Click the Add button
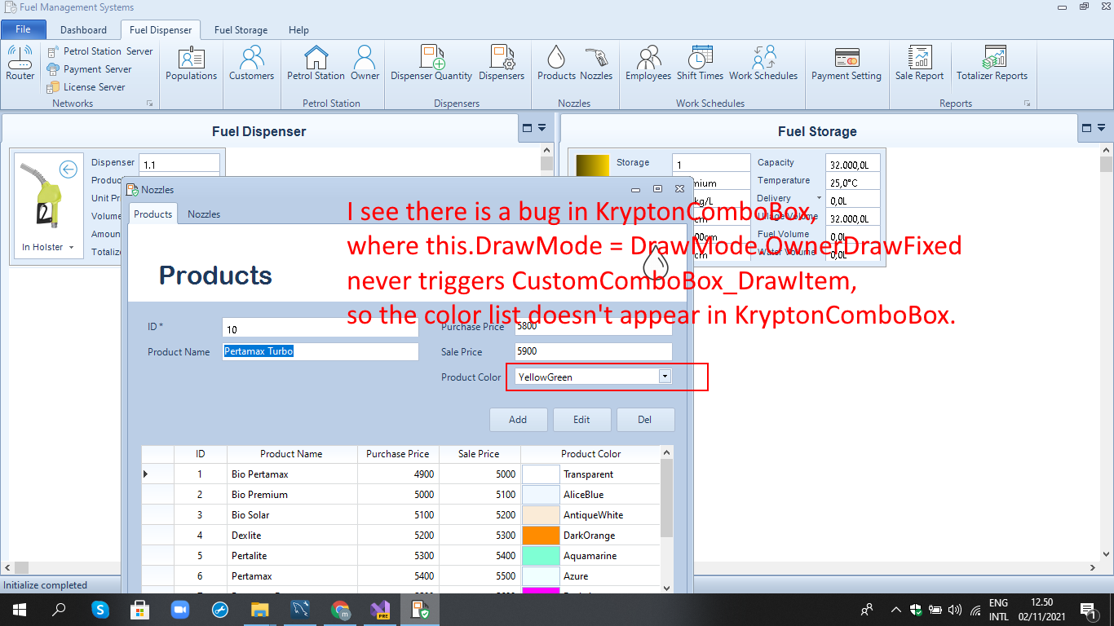Screen dimensions: 1114x626 tap(518, 419)
